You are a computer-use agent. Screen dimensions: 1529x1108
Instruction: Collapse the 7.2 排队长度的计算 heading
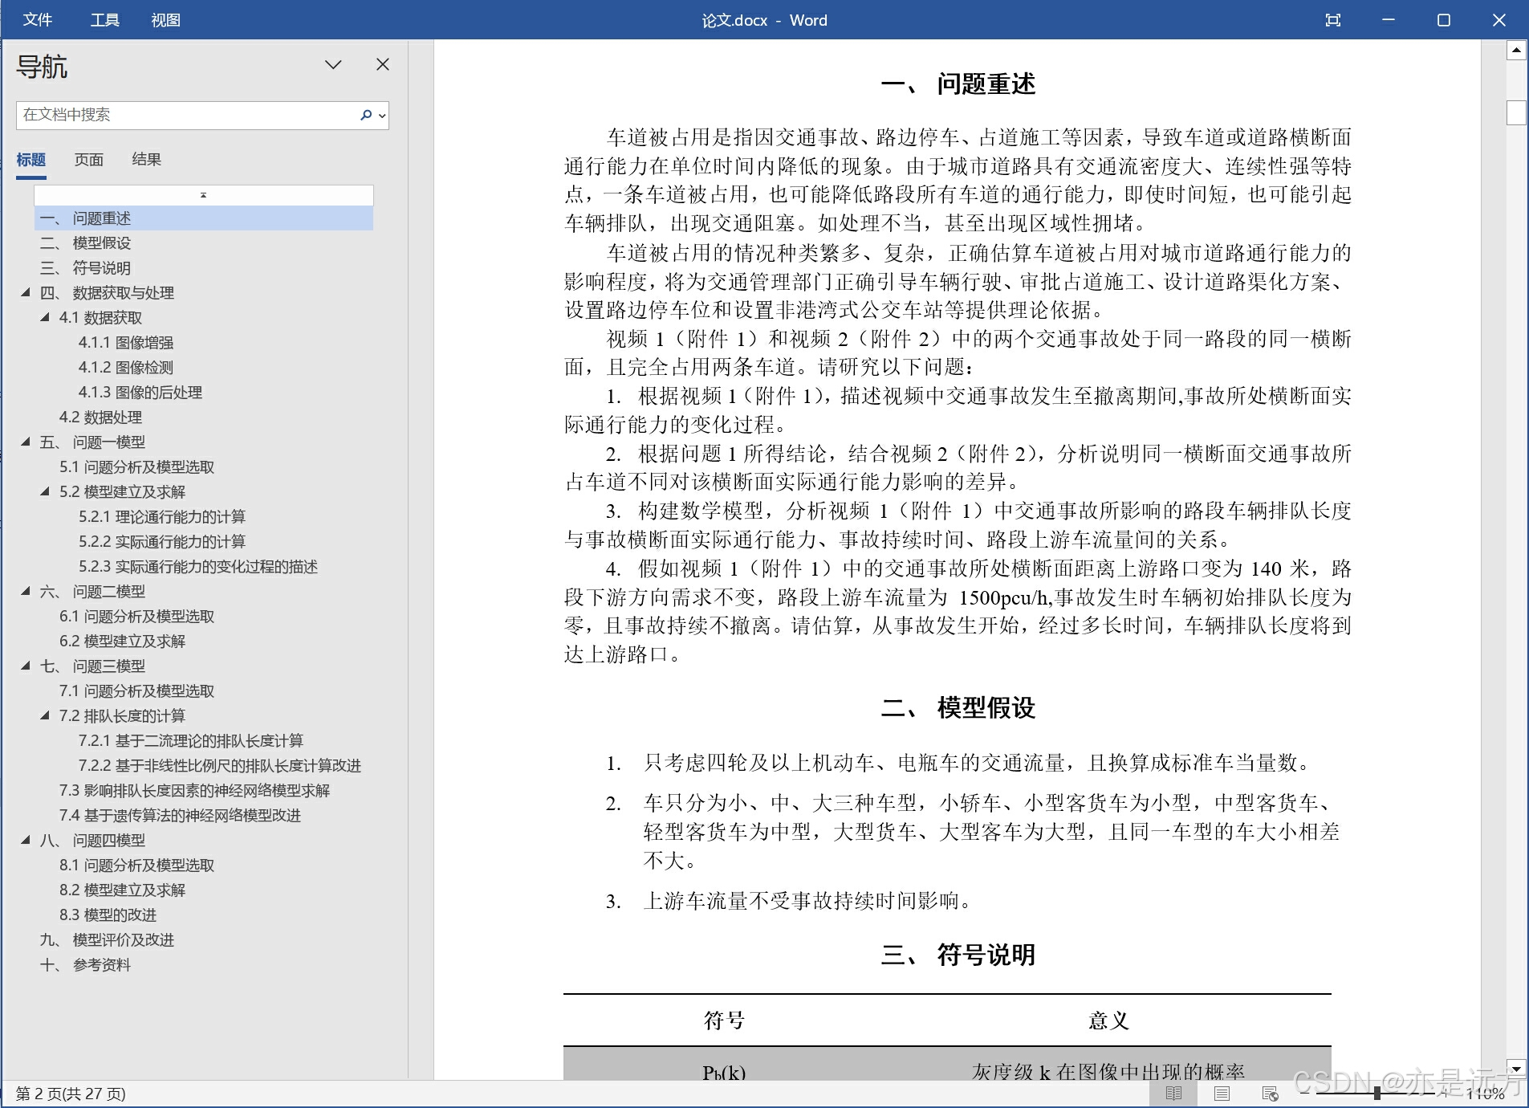click(x=45, y=716)
